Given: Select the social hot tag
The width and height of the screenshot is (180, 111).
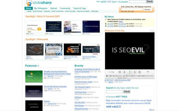Looking at the screenshot, I should click(147, 103).
